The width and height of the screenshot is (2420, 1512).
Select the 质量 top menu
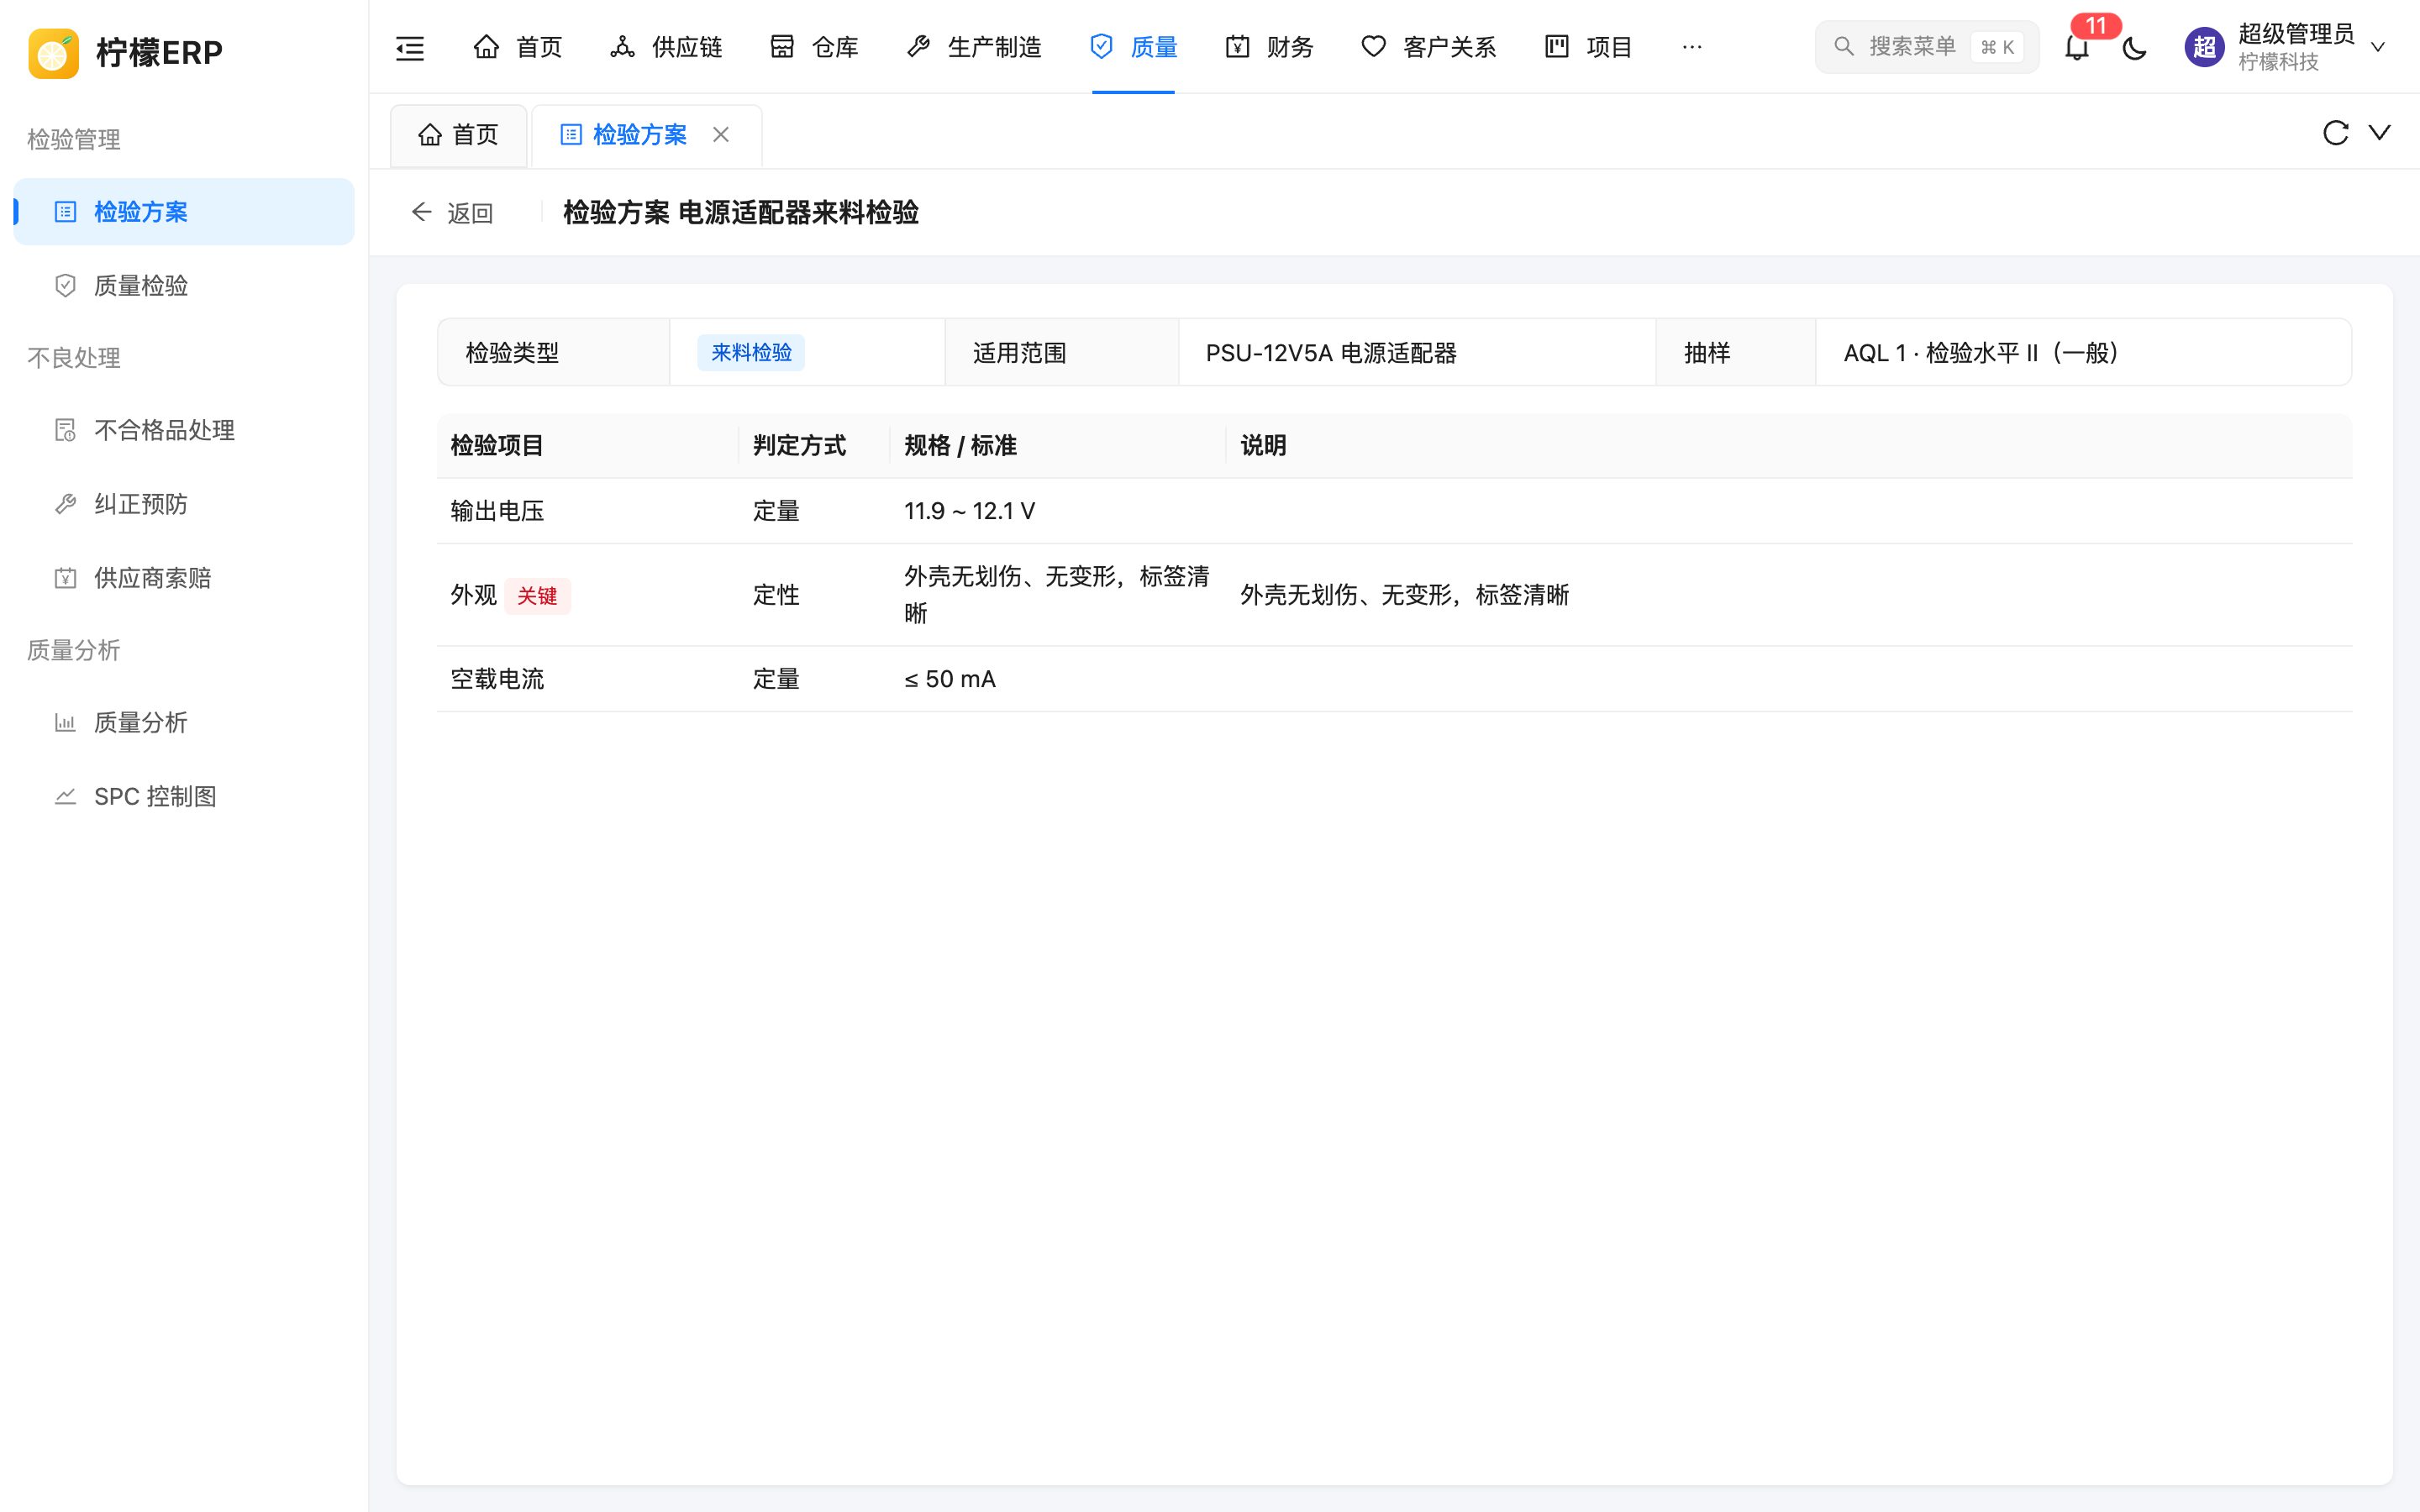coord(1133,47)
